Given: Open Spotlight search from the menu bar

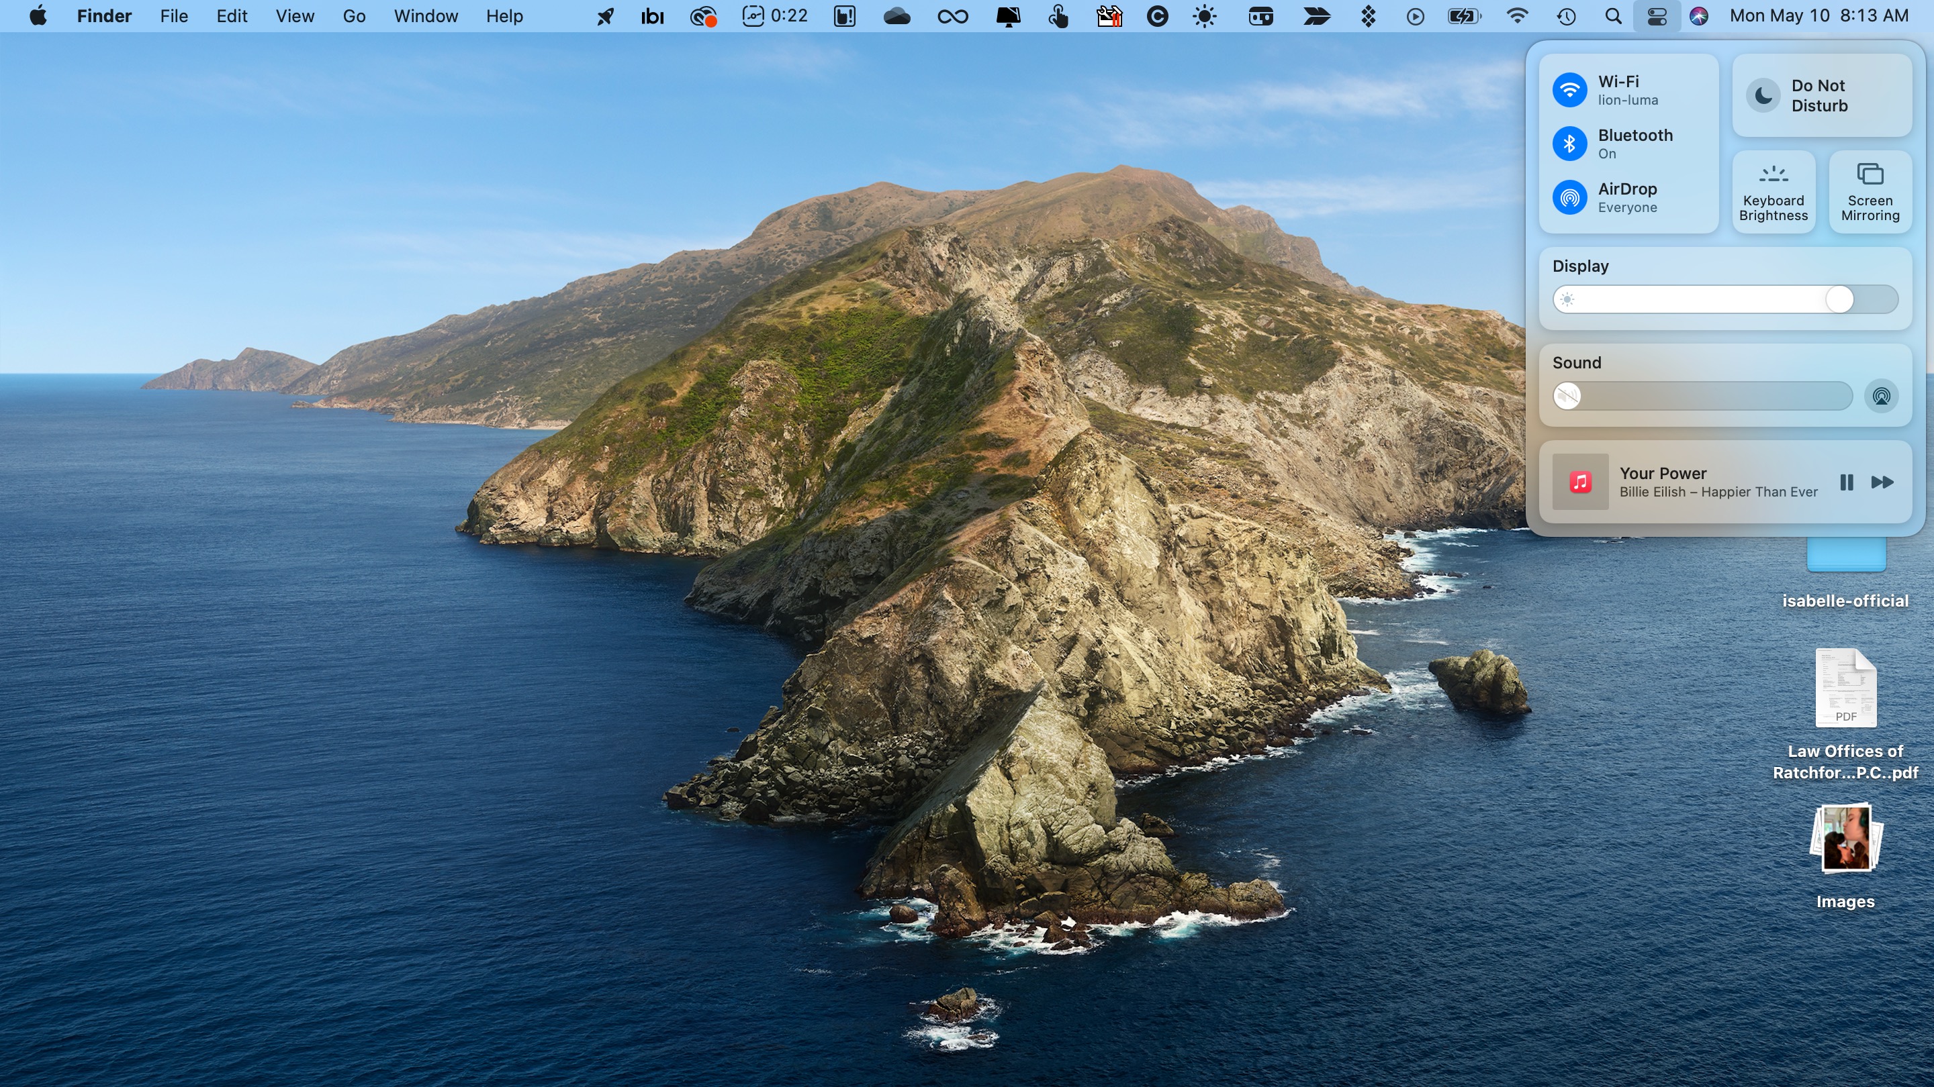Looking at the screenshot, I should (x=1612, y=15).
